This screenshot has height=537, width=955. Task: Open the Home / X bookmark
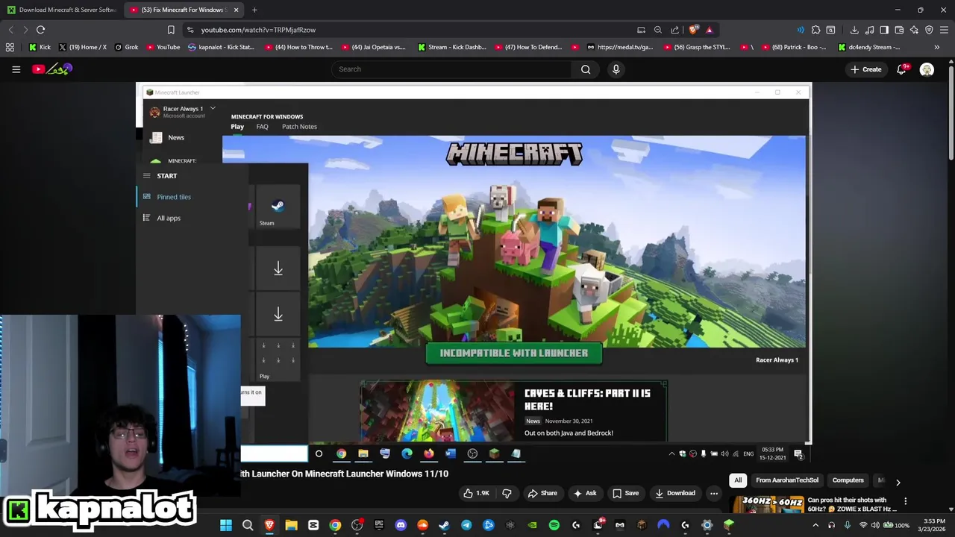(83, 47)
